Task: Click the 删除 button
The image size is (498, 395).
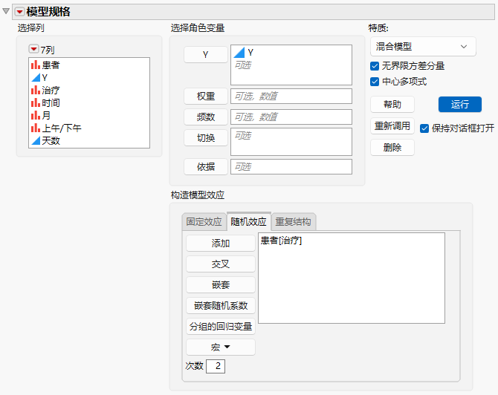Action: [392, 148]
